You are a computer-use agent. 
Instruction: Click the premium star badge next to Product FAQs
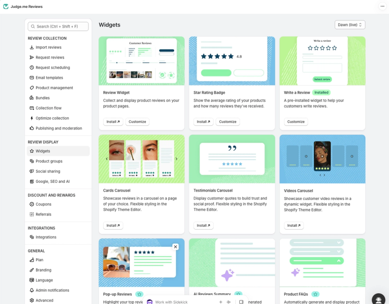pos(315,294)
